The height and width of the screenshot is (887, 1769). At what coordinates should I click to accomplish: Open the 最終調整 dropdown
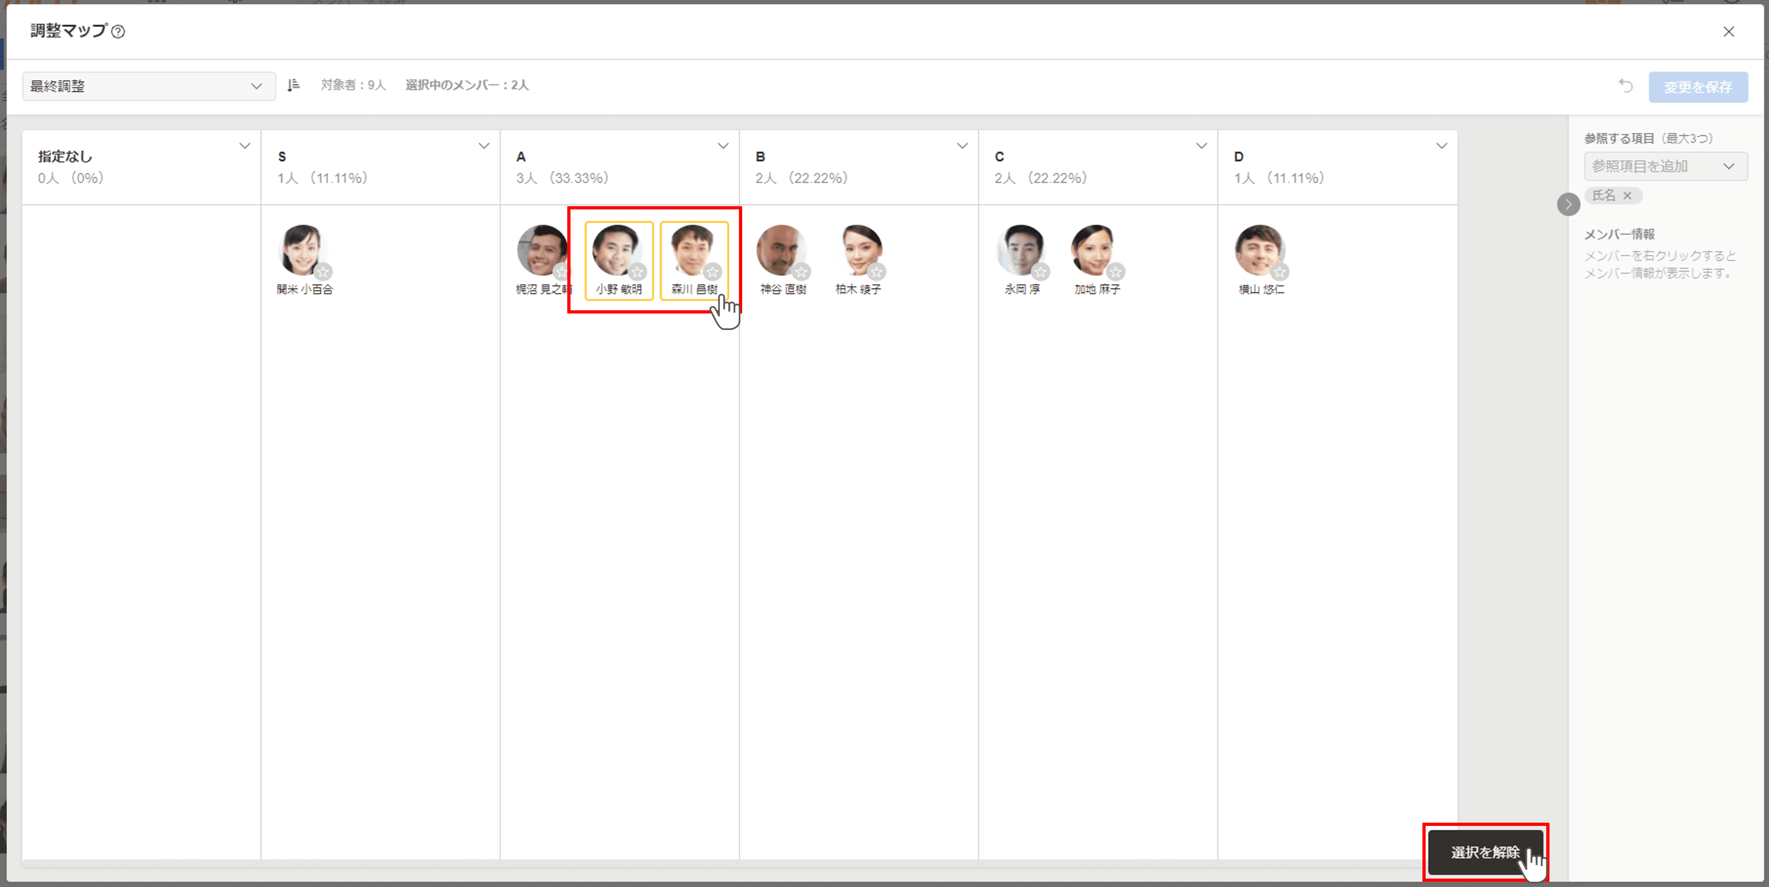(x=149, y=86)
